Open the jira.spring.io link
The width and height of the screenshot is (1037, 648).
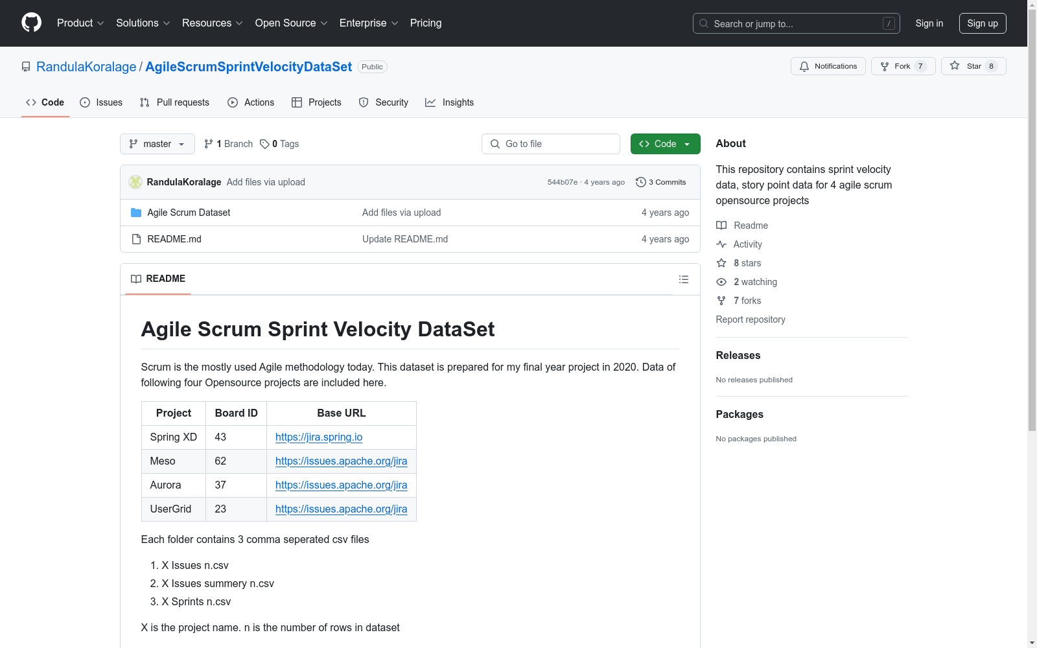click(319, 437)
